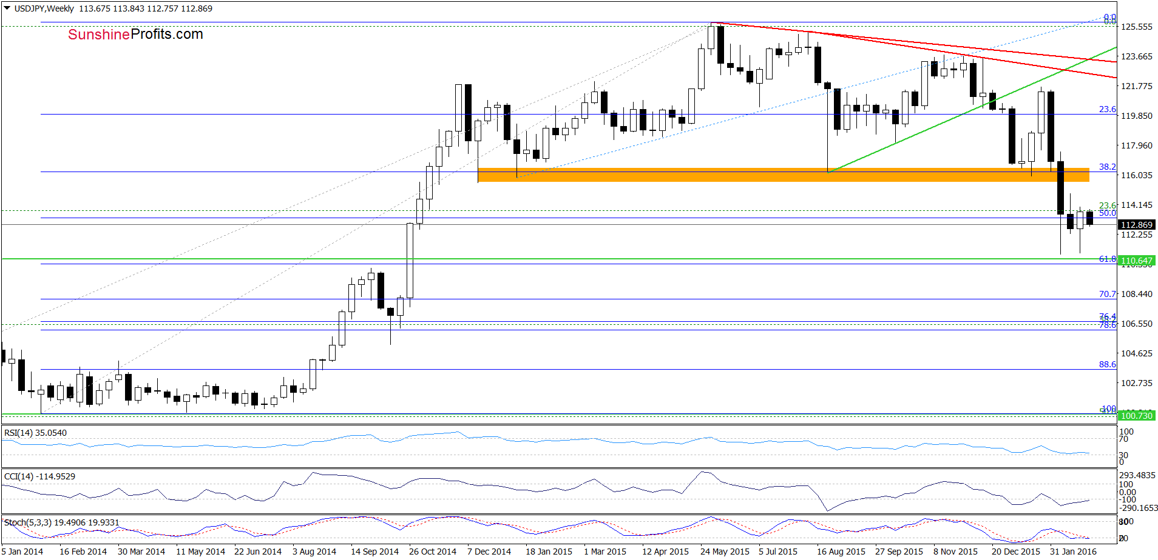Select the 112.255 price axis label
The height and width of the screenshot is (560, 1158).
pyautogui.click(x=1137, y=235)
